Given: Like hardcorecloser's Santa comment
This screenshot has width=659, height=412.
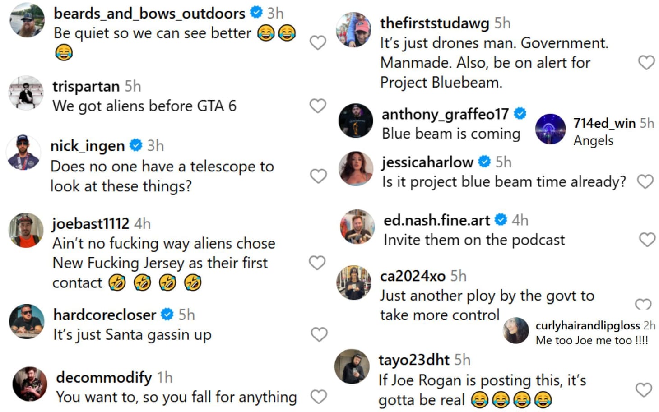Looking at the screenshot, I should pos(318,334).
